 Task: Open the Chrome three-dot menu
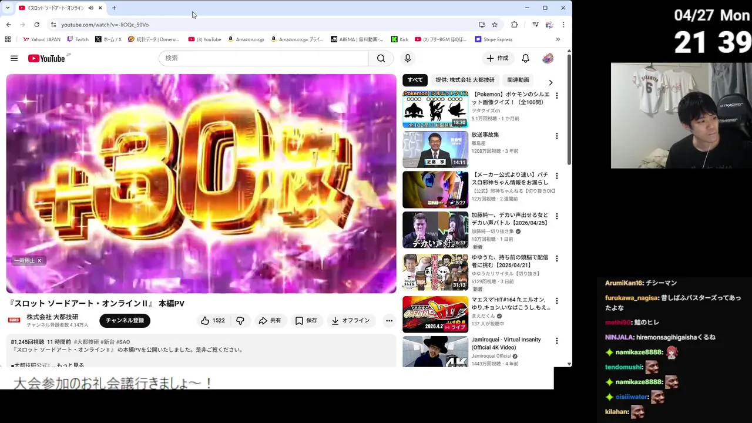(563, 25)
